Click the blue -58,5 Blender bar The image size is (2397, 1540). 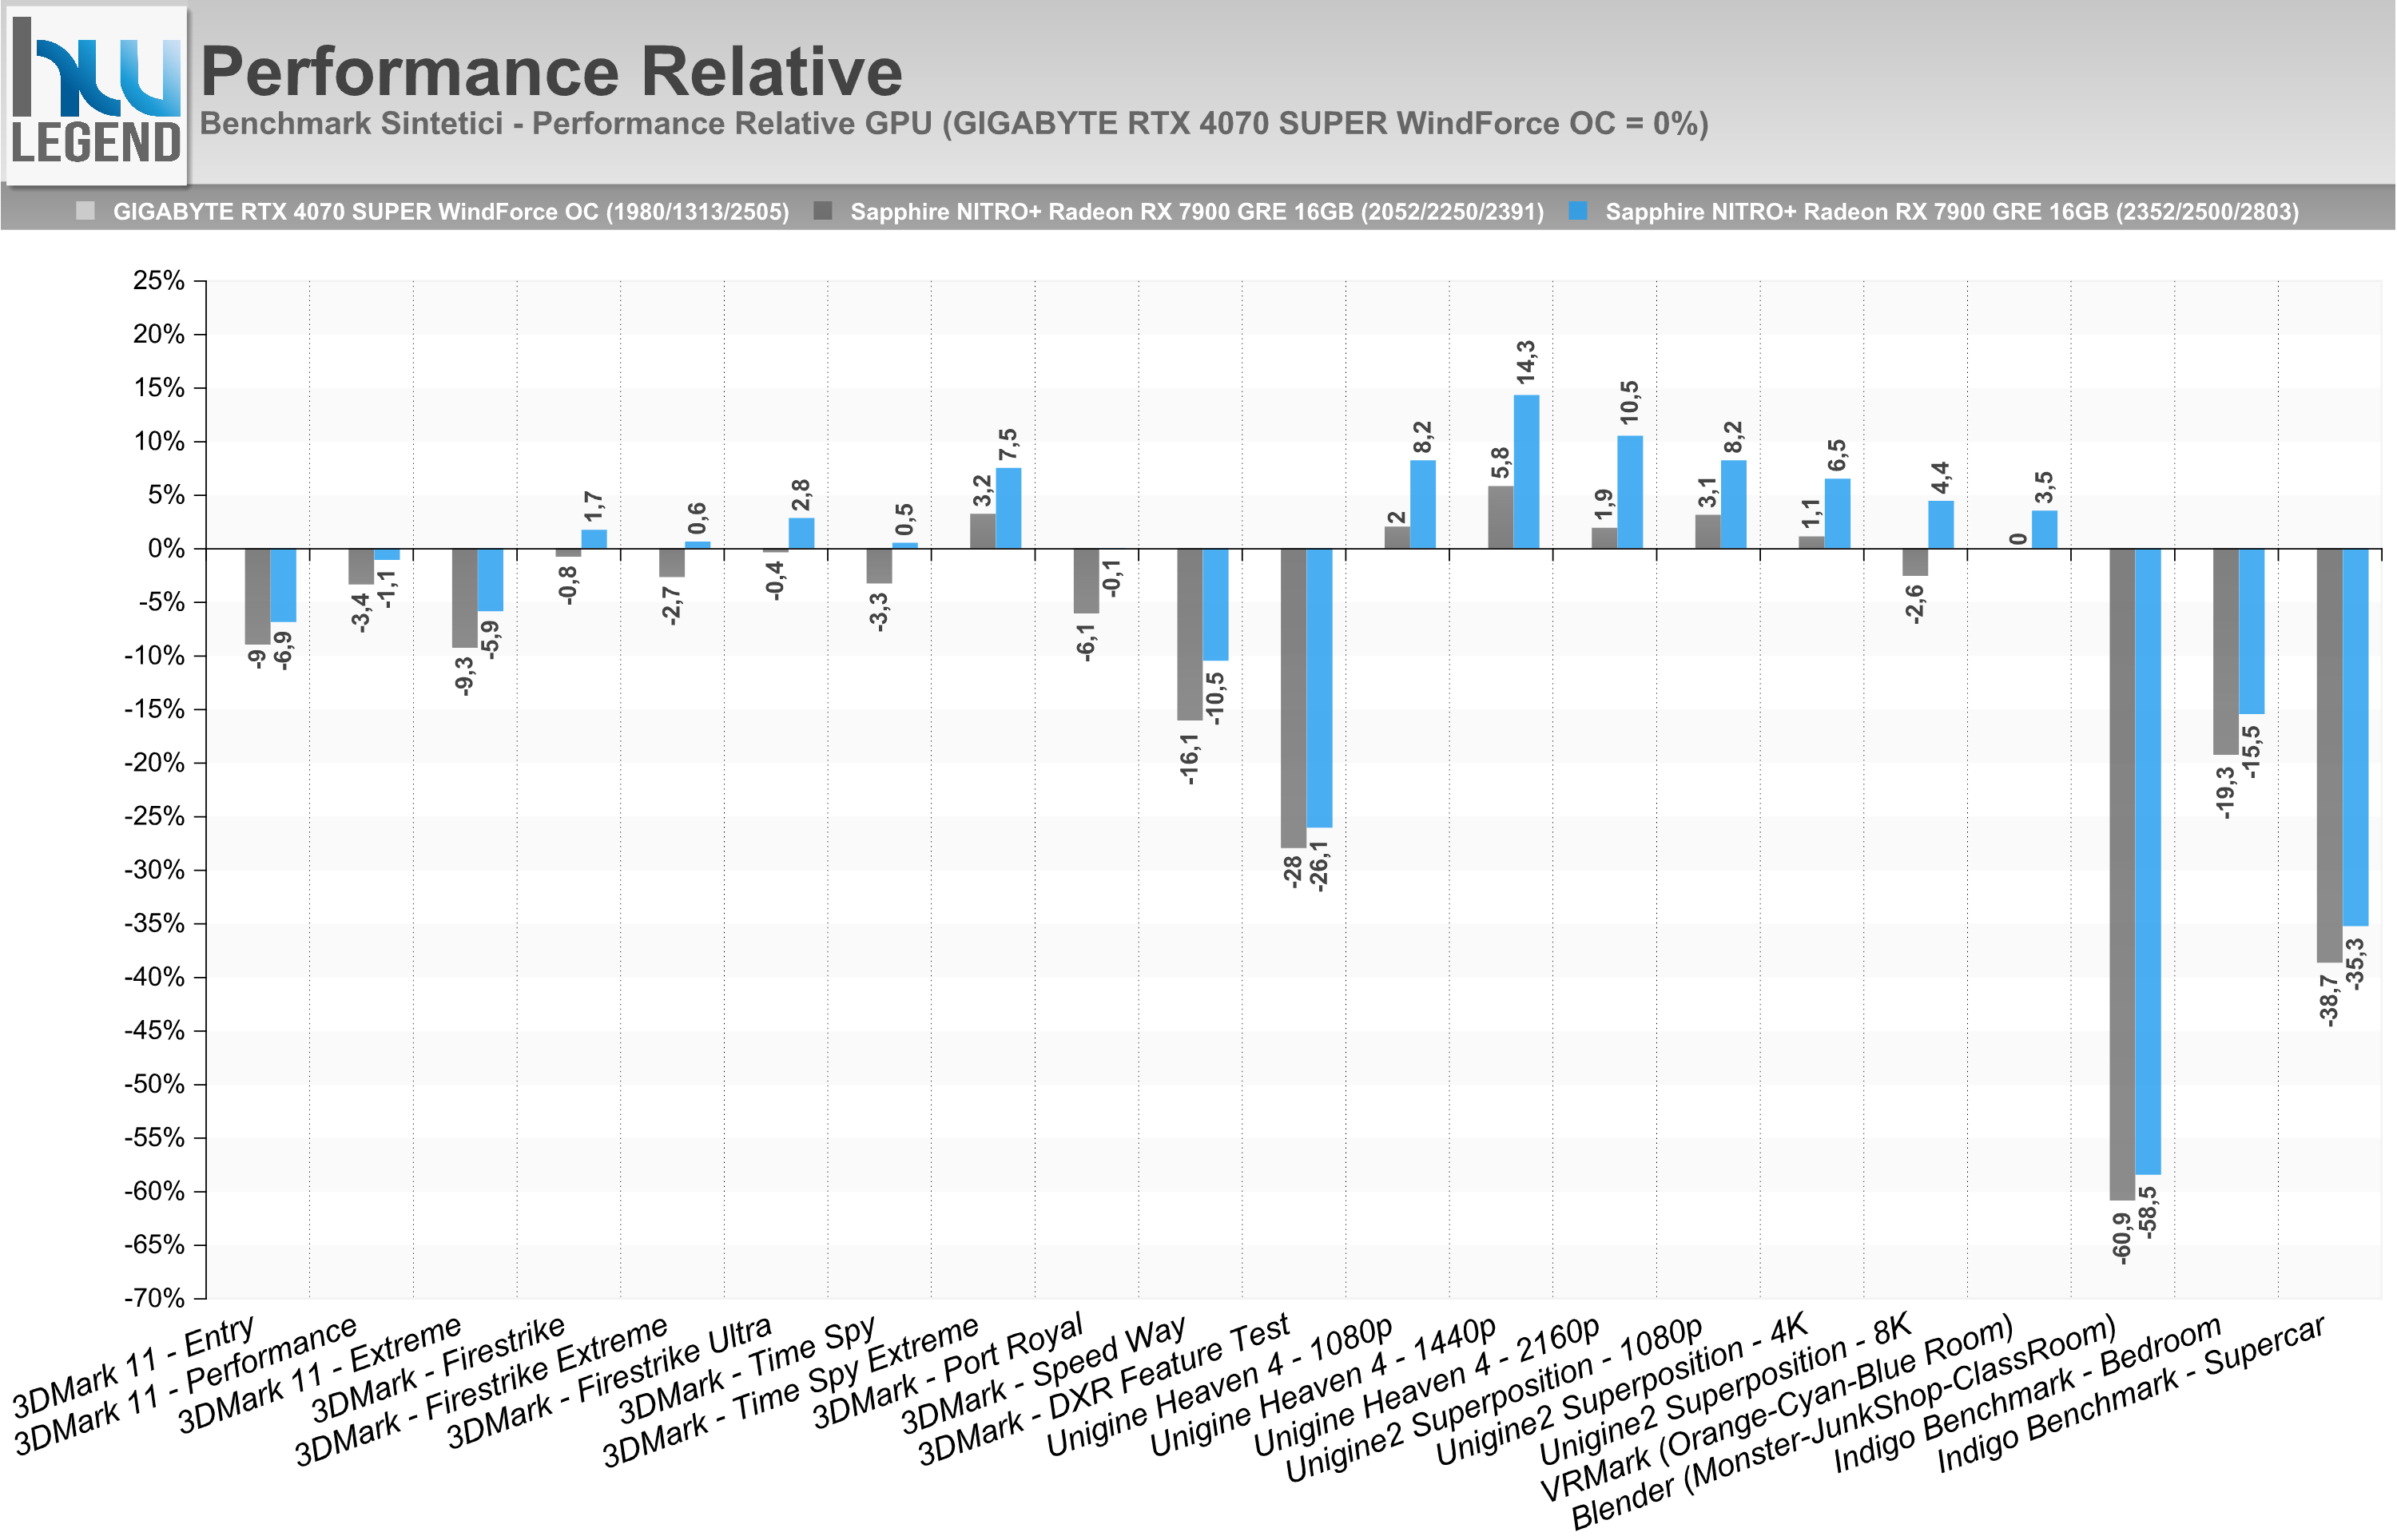pyautogui.click(x=2148, y=861)
